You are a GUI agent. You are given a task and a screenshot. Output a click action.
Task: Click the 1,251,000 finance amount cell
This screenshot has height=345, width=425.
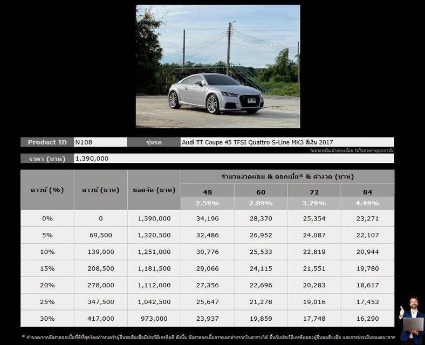(154, 252)
